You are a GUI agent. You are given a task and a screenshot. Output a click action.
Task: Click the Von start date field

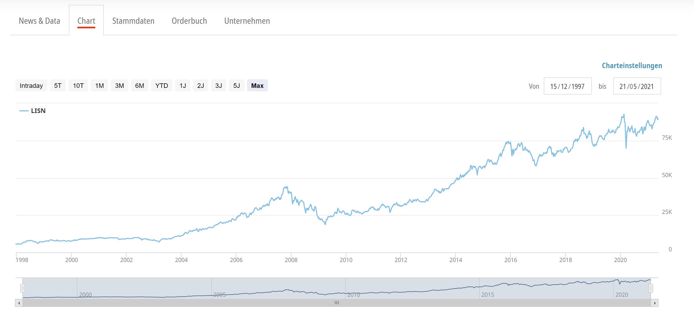(567, 86)
